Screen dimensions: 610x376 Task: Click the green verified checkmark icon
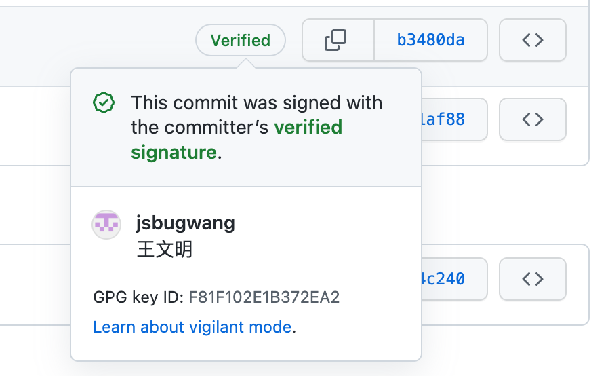[x=103, y=103]
